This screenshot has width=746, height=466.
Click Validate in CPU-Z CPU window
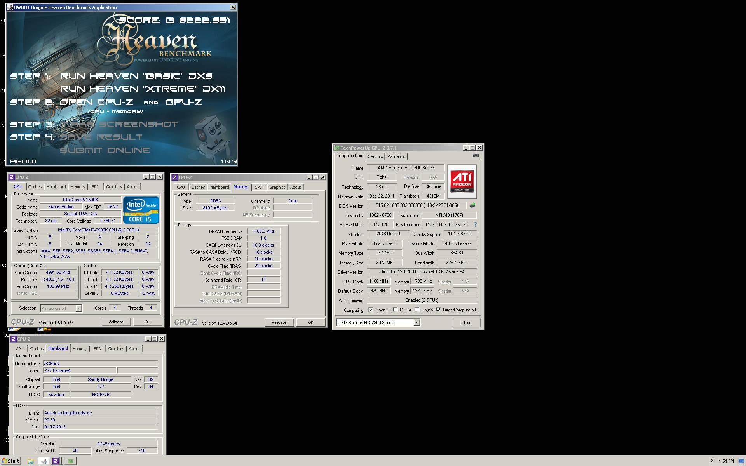[116, 322]
